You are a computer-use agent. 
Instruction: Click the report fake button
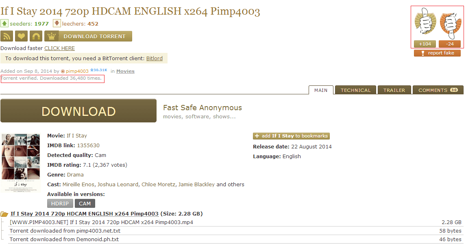[437, 53]
